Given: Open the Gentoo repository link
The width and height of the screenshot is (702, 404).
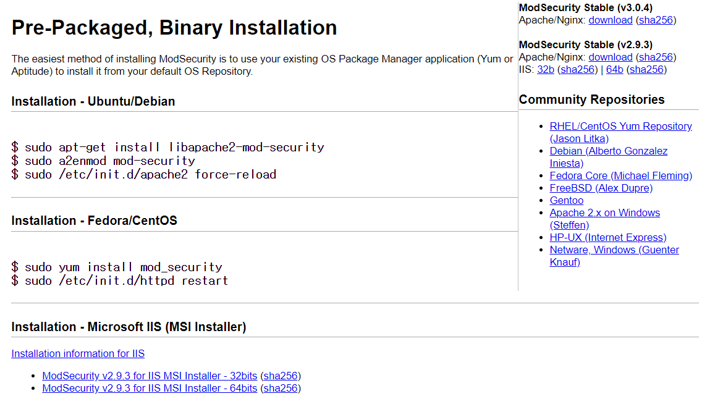Looking at the screenshot, I should click(x=566, y=200).
